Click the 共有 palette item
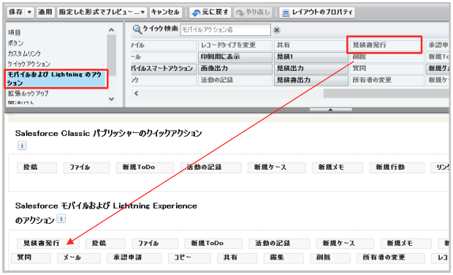The height and width of the screenshot is (275, 453). pyautogui.click(x=311, y=45)
